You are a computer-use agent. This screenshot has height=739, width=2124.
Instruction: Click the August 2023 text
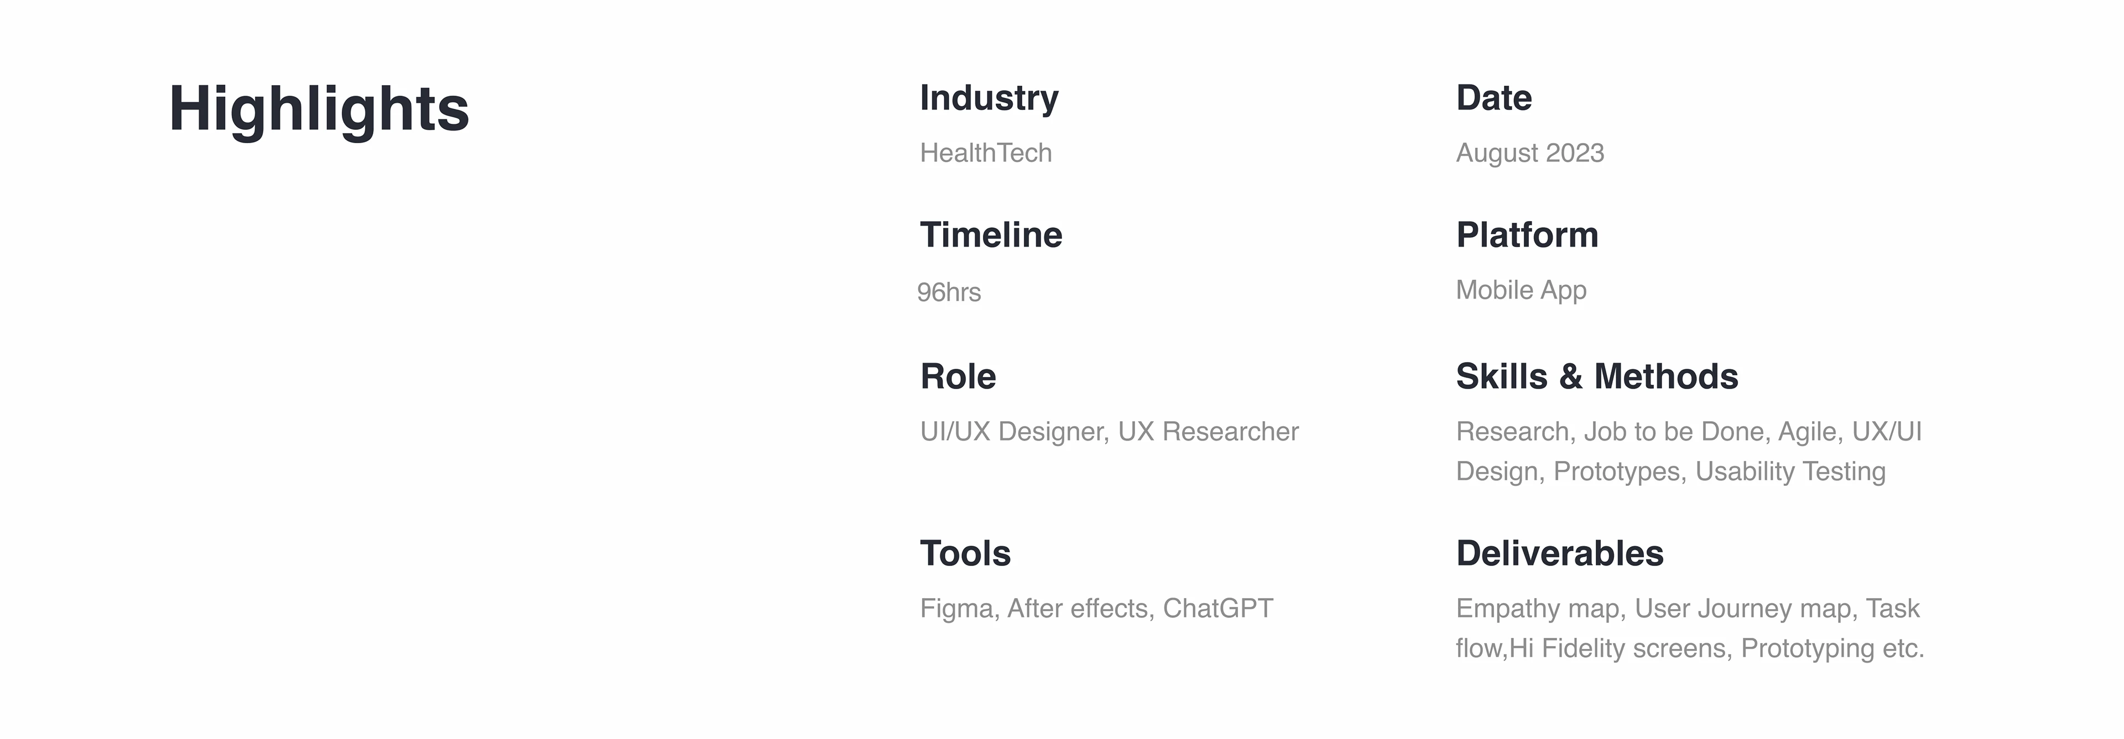[1529, 154]
